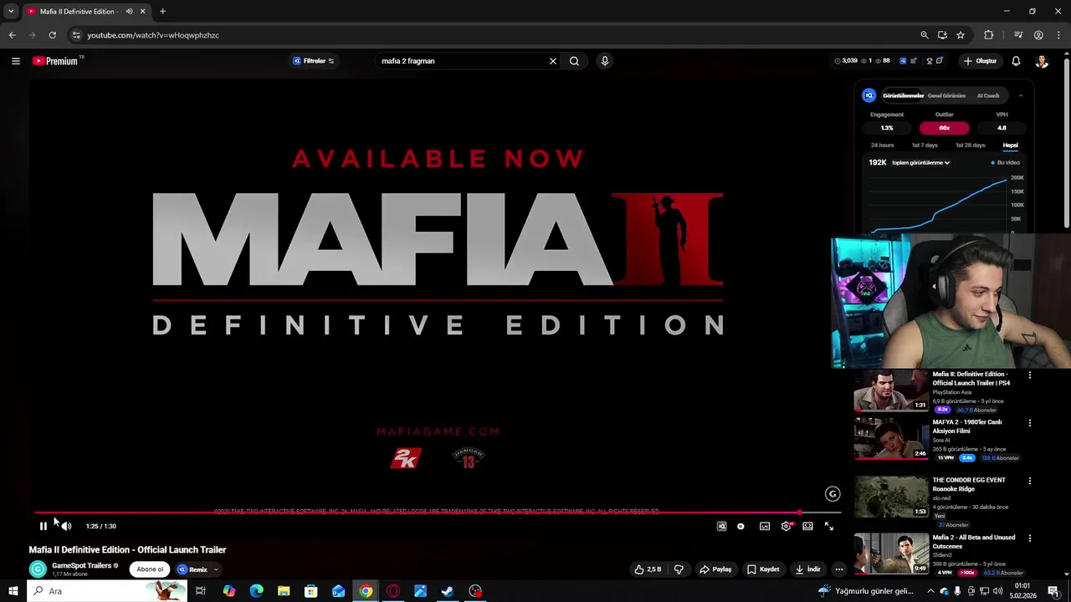Open the GameSpot Trailers channel avatar
1071x602 pixels.
coord(38,569)
